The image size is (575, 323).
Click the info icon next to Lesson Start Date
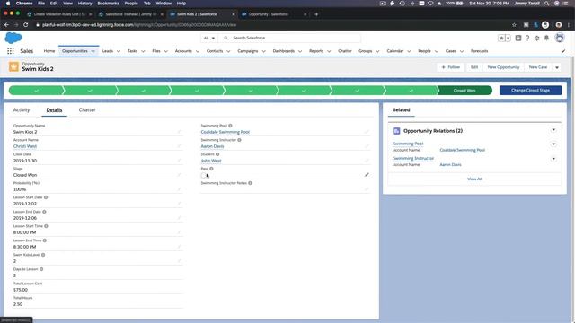(46, 197)
